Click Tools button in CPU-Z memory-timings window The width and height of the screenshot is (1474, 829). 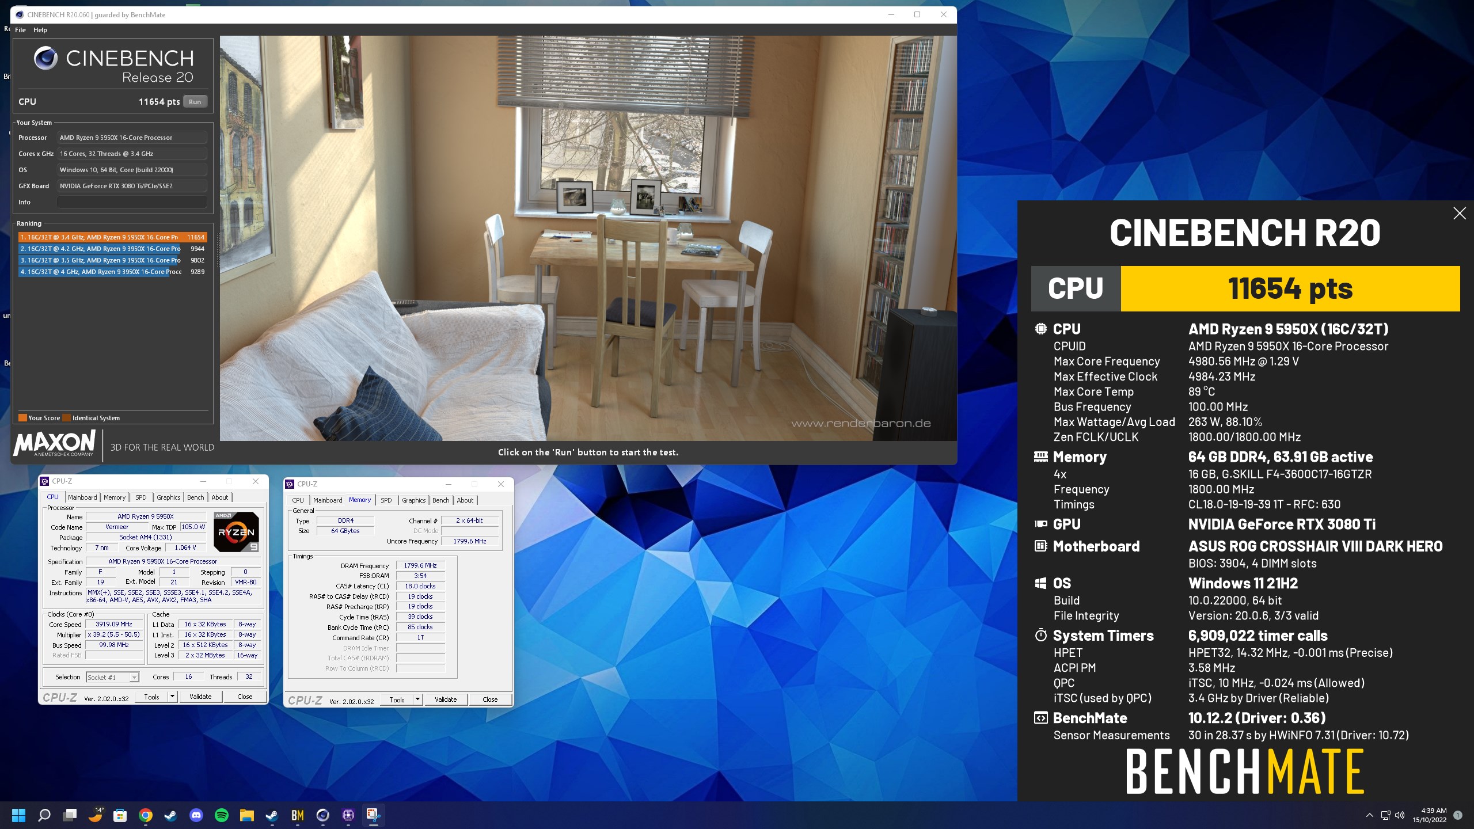(x=397, y=700)
